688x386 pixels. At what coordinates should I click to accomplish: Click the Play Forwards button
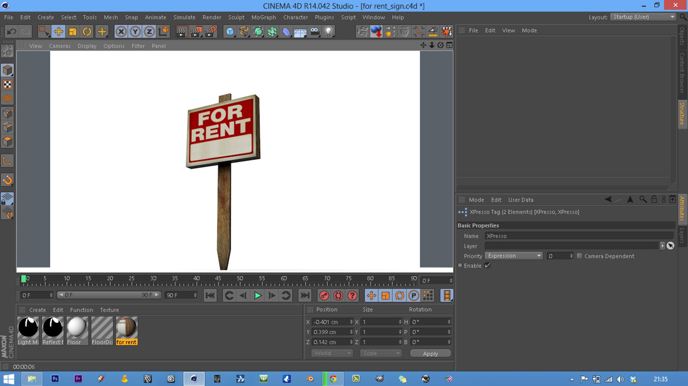[x=257, y=295]
